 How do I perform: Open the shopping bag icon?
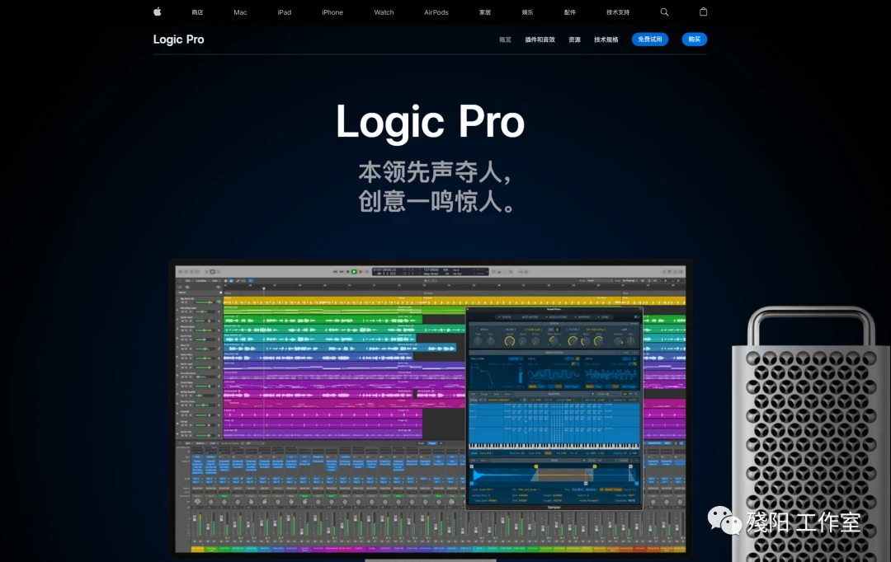(x=704, y=12)
